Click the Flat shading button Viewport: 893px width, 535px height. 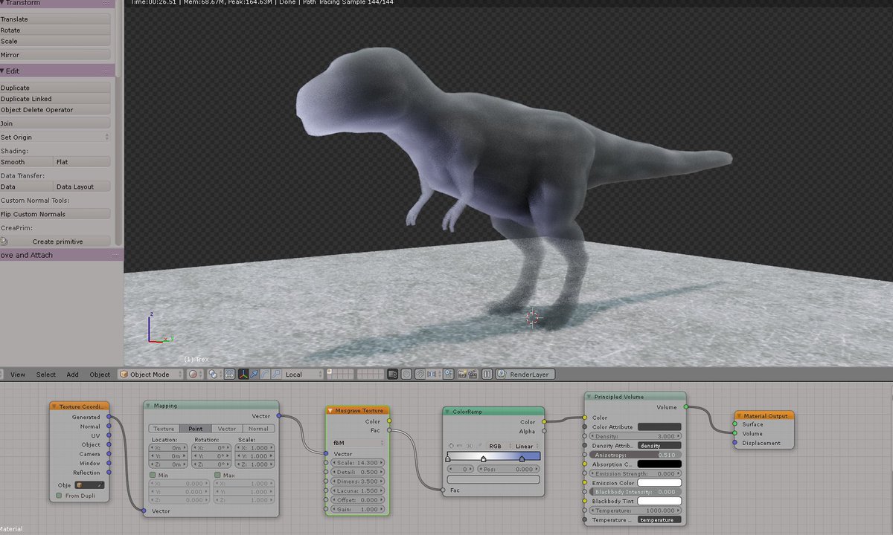(83, 162)
